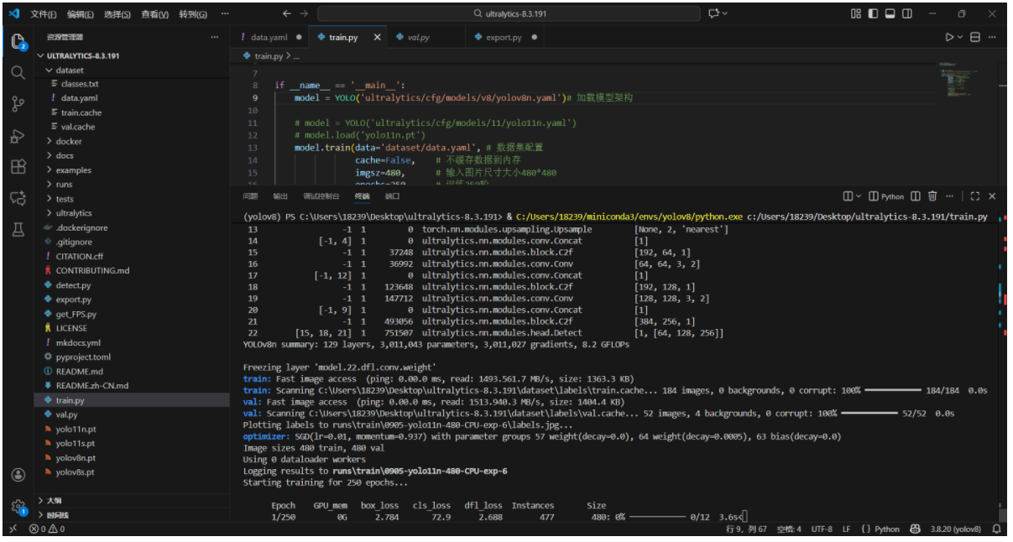Open the Extensions view
This screenshot has height=542, width=1013.
point(18,166)
